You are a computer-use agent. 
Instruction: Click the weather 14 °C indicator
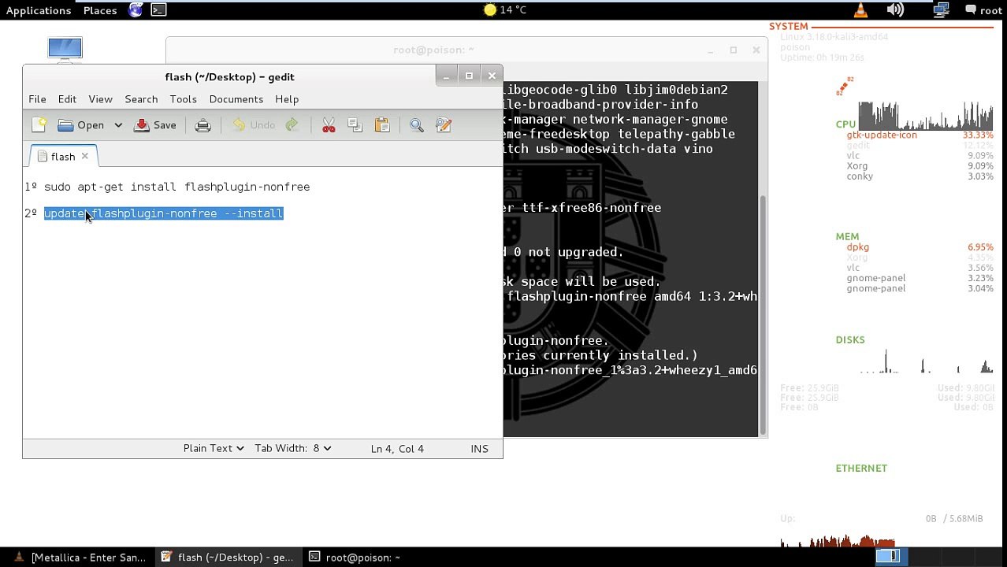505,10
